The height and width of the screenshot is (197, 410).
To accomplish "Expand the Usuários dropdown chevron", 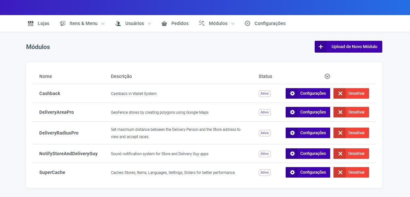I will pyautogui.click(x=149, y=24).
